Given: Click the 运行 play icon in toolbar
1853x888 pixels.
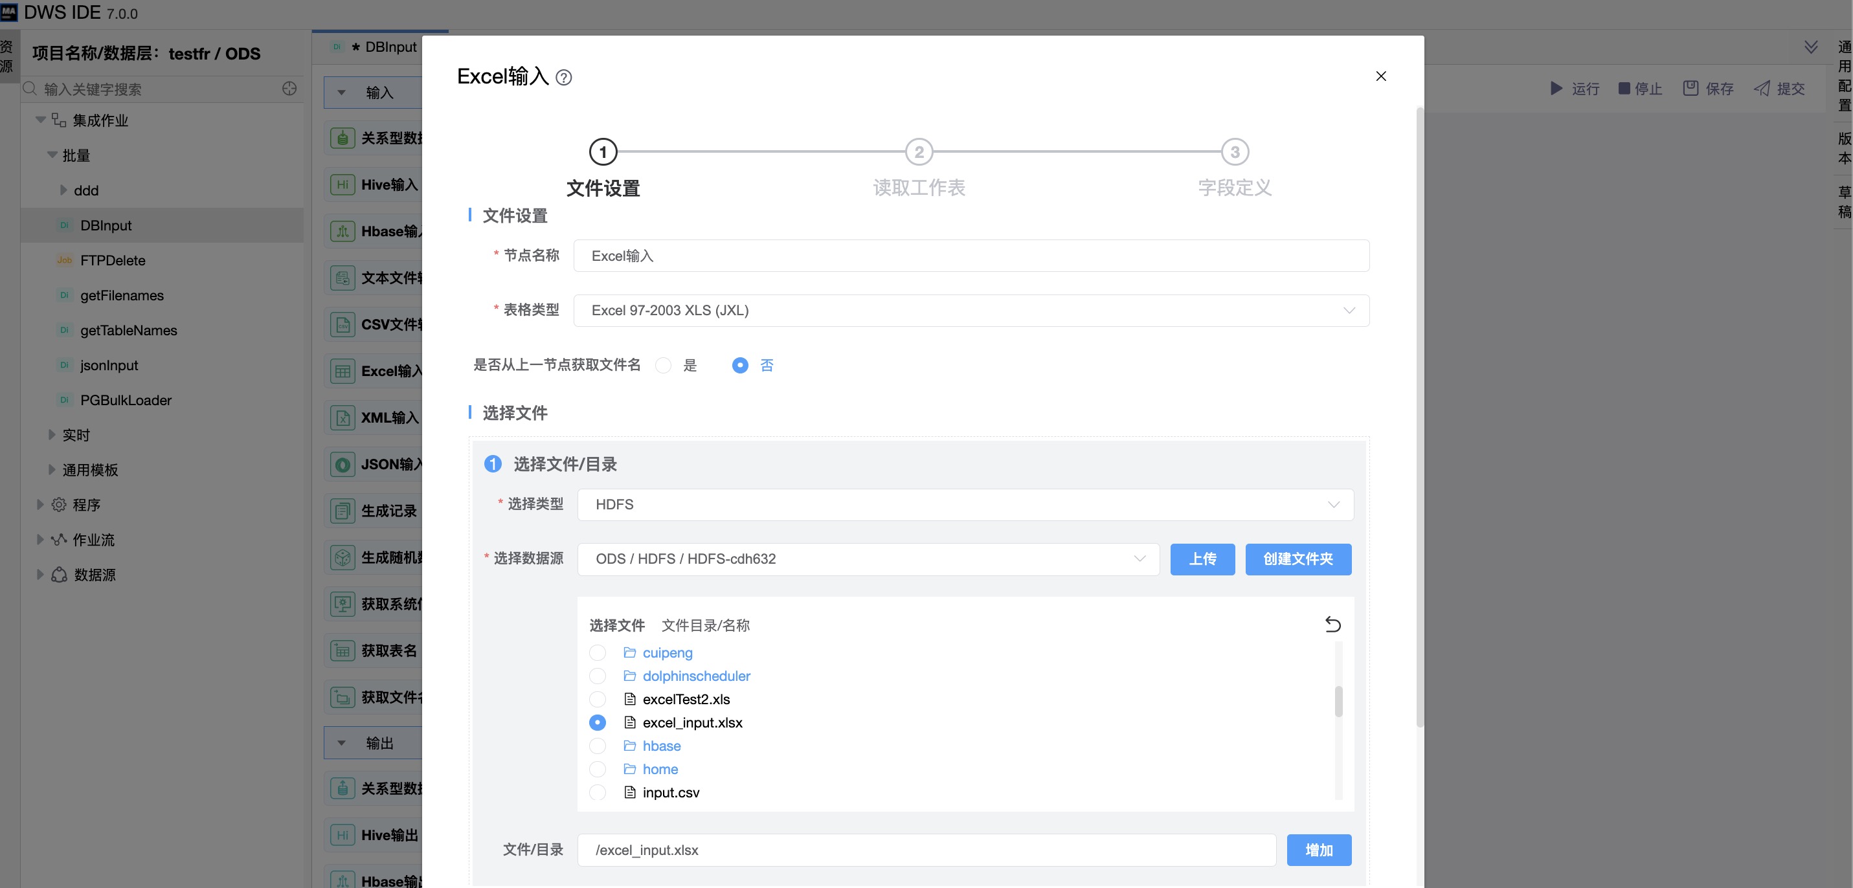Looking at the screenshot, I should point(1556,89).
